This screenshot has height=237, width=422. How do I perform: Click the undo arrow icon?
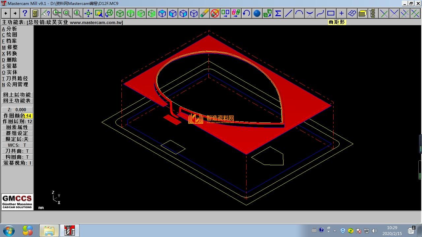click(x=246, y=13)
